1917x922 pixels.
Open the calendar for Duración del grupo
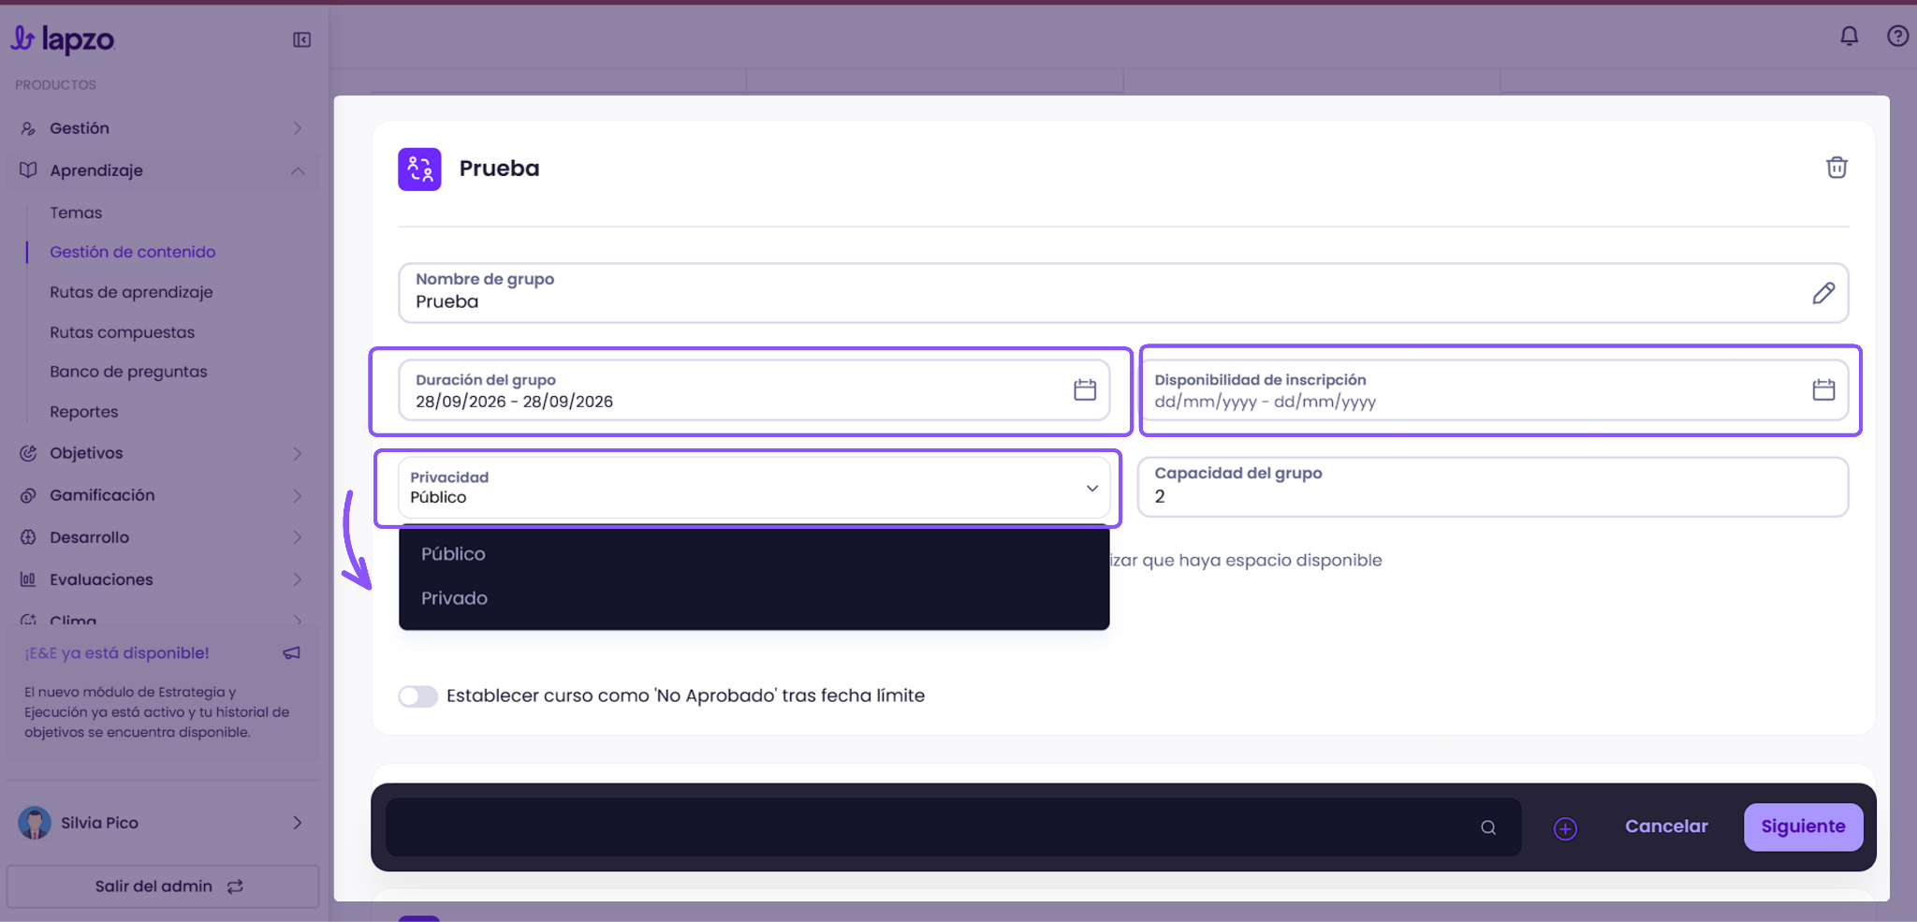tap(1085, 389)
